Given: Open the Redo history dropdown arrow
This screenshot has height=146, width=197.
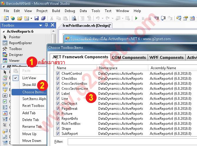Looking at the screenshot, I should (112, 19).
